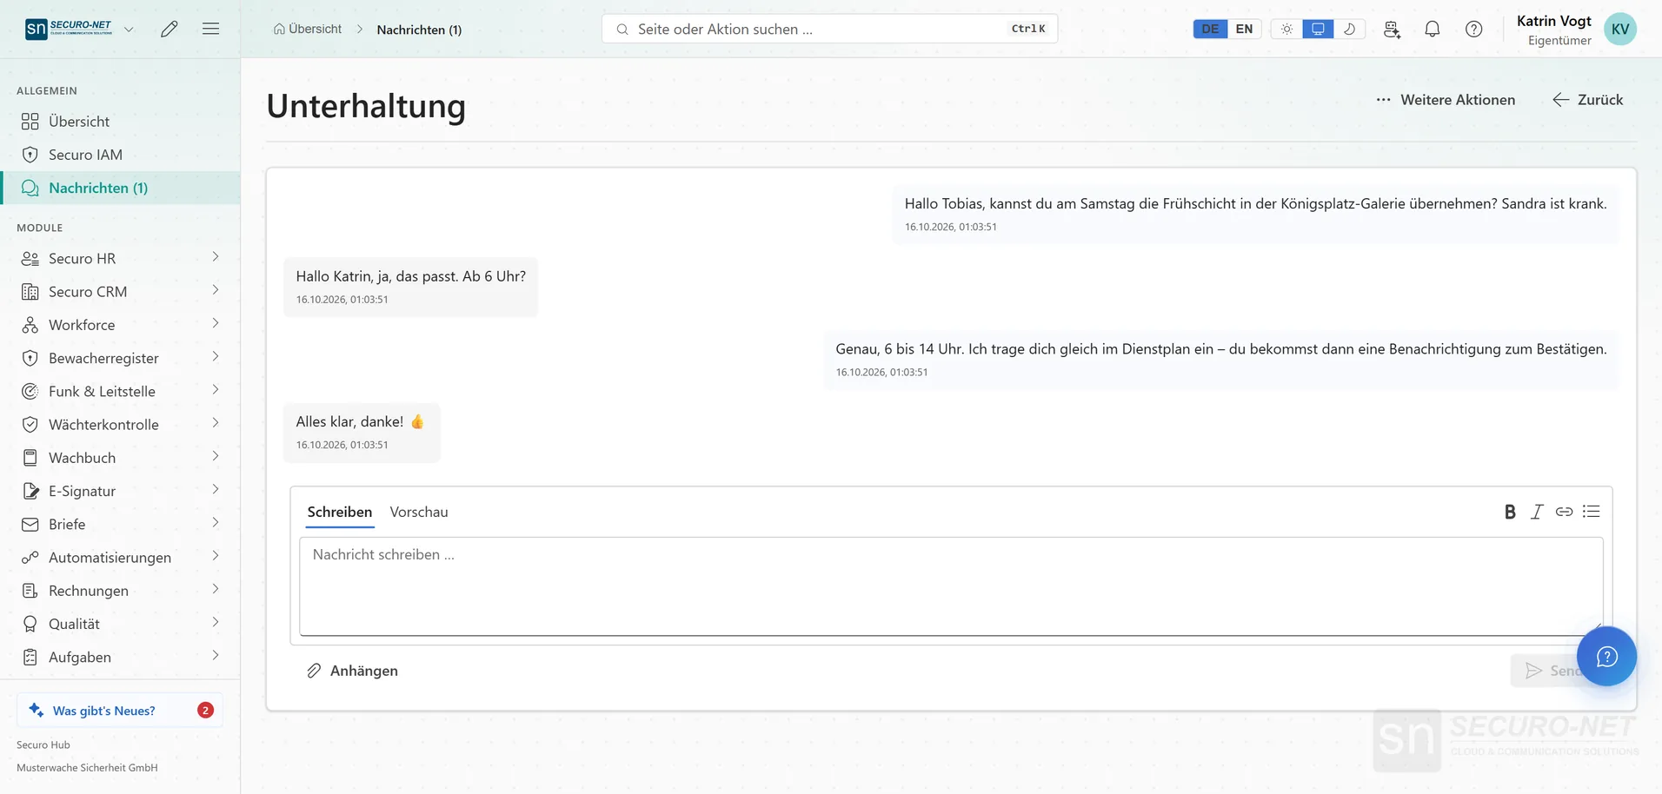
Task: Expand the Bewacherregister module
Action: 216,357
